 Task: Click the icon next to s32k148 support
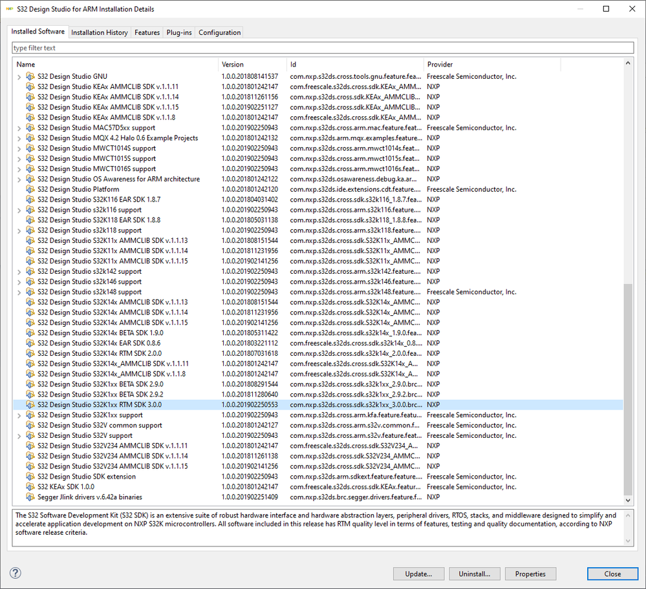pos(30,292)
